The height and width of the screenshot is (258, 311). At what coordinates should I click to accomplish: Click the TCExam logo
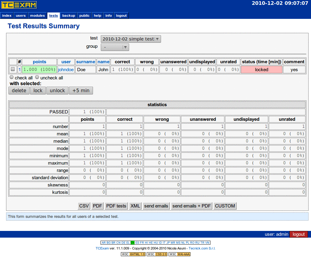pyautogui.click(x=19, y=5)
